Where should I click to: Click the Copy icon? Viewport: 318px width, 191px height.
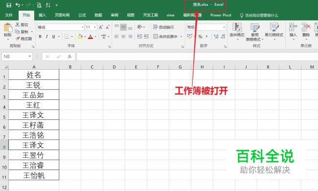coord(18,32)
